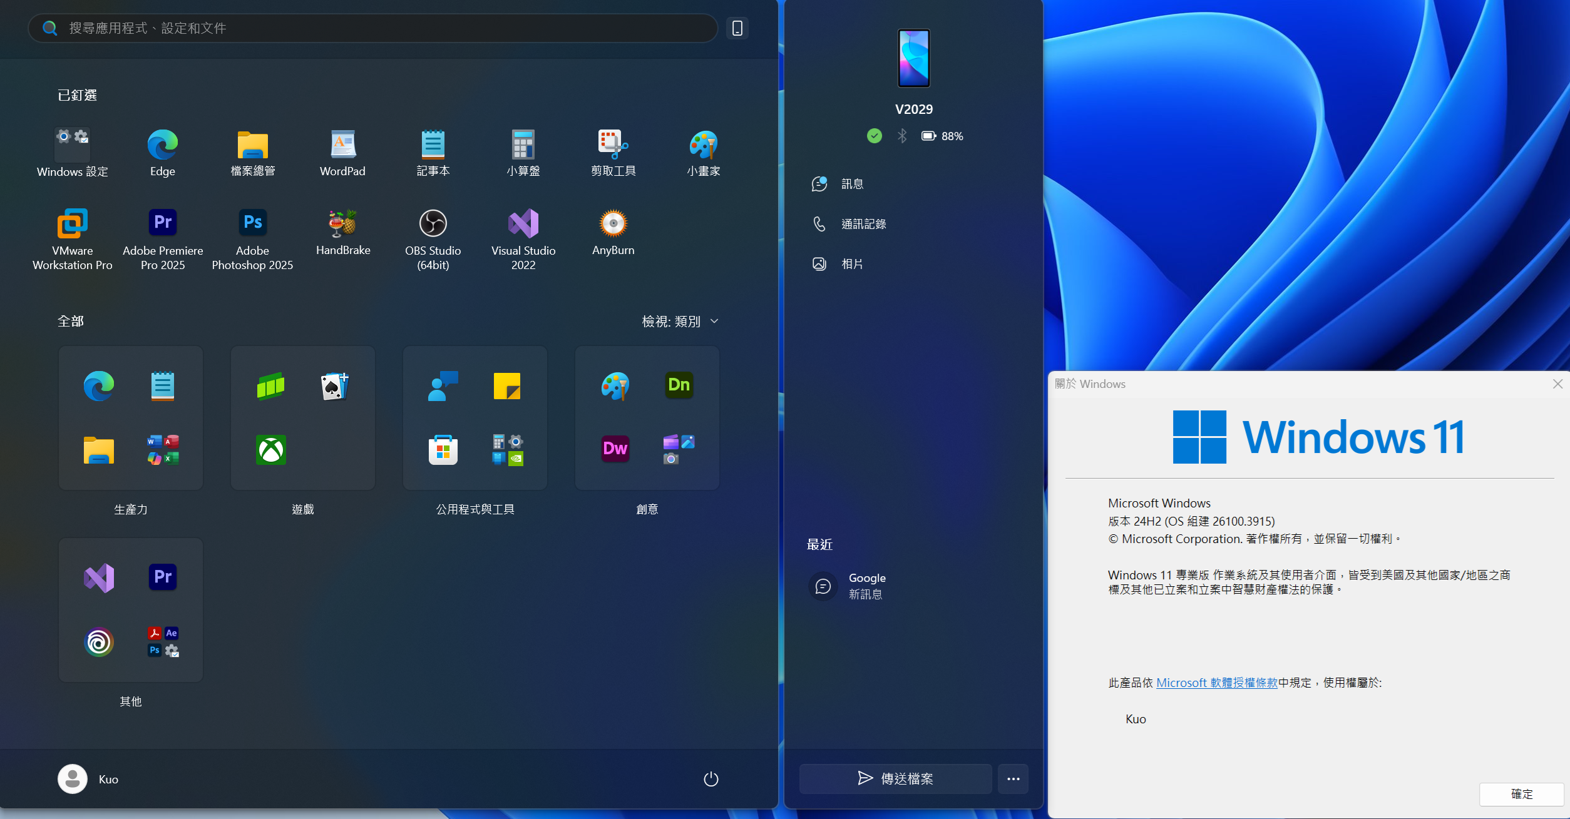Open 相片 in phone panel
This screenshot has width=1570, height=819.
pos(914,264)
